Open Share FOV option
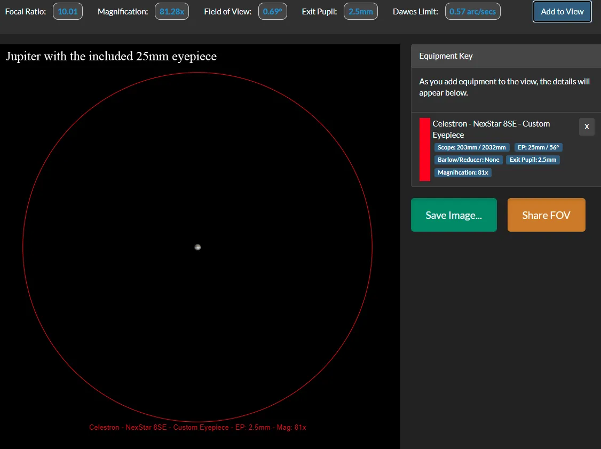The width and height of the screenshot is (601, 449). tap(546, 215)
